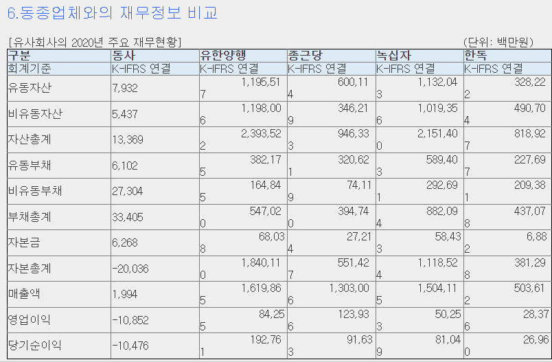Click the value '503,61'

530,289
